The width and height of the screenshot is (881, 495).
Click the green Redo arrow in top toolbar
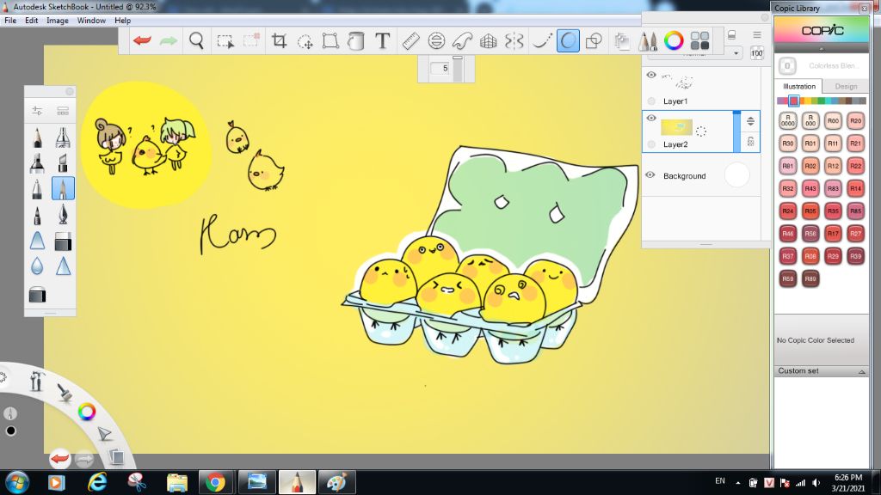(168, 40)
